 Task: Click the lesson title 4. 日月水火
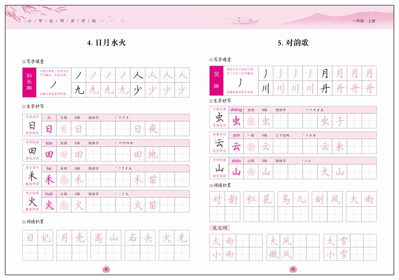click(x=106, y=43)
